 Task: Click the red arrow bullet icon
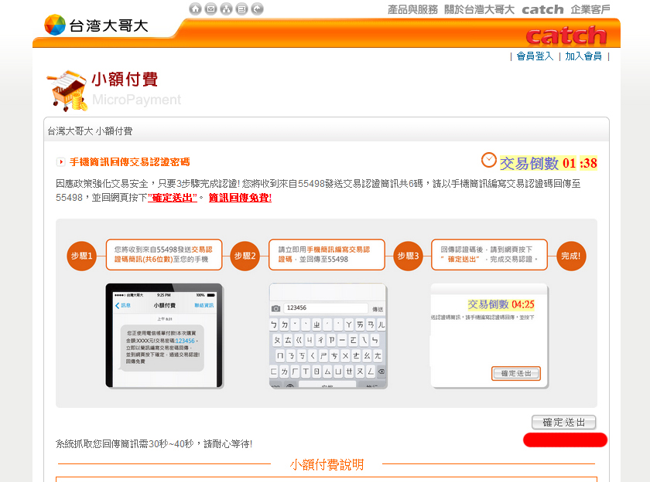click(61, 161)
